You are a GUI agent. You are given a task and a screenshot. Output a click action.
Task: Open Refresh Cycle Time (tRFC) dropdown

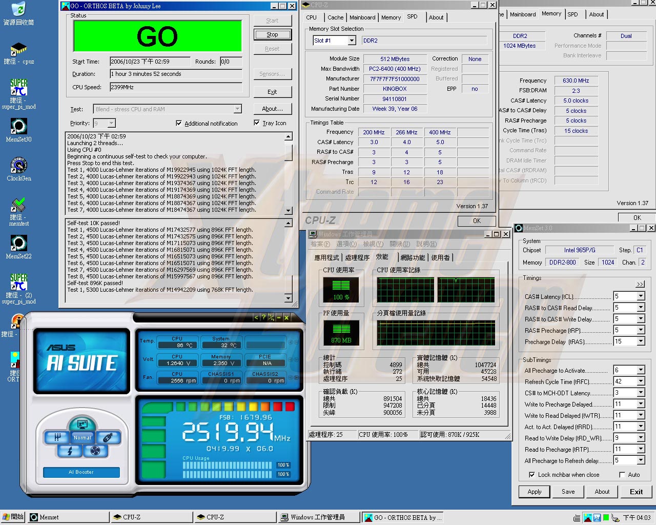[641, 381]
